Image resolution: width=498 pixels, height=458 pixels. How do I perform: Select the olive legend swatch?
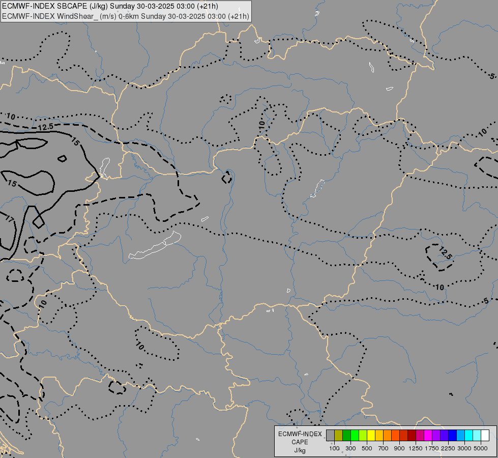click(x=339, y=435)
